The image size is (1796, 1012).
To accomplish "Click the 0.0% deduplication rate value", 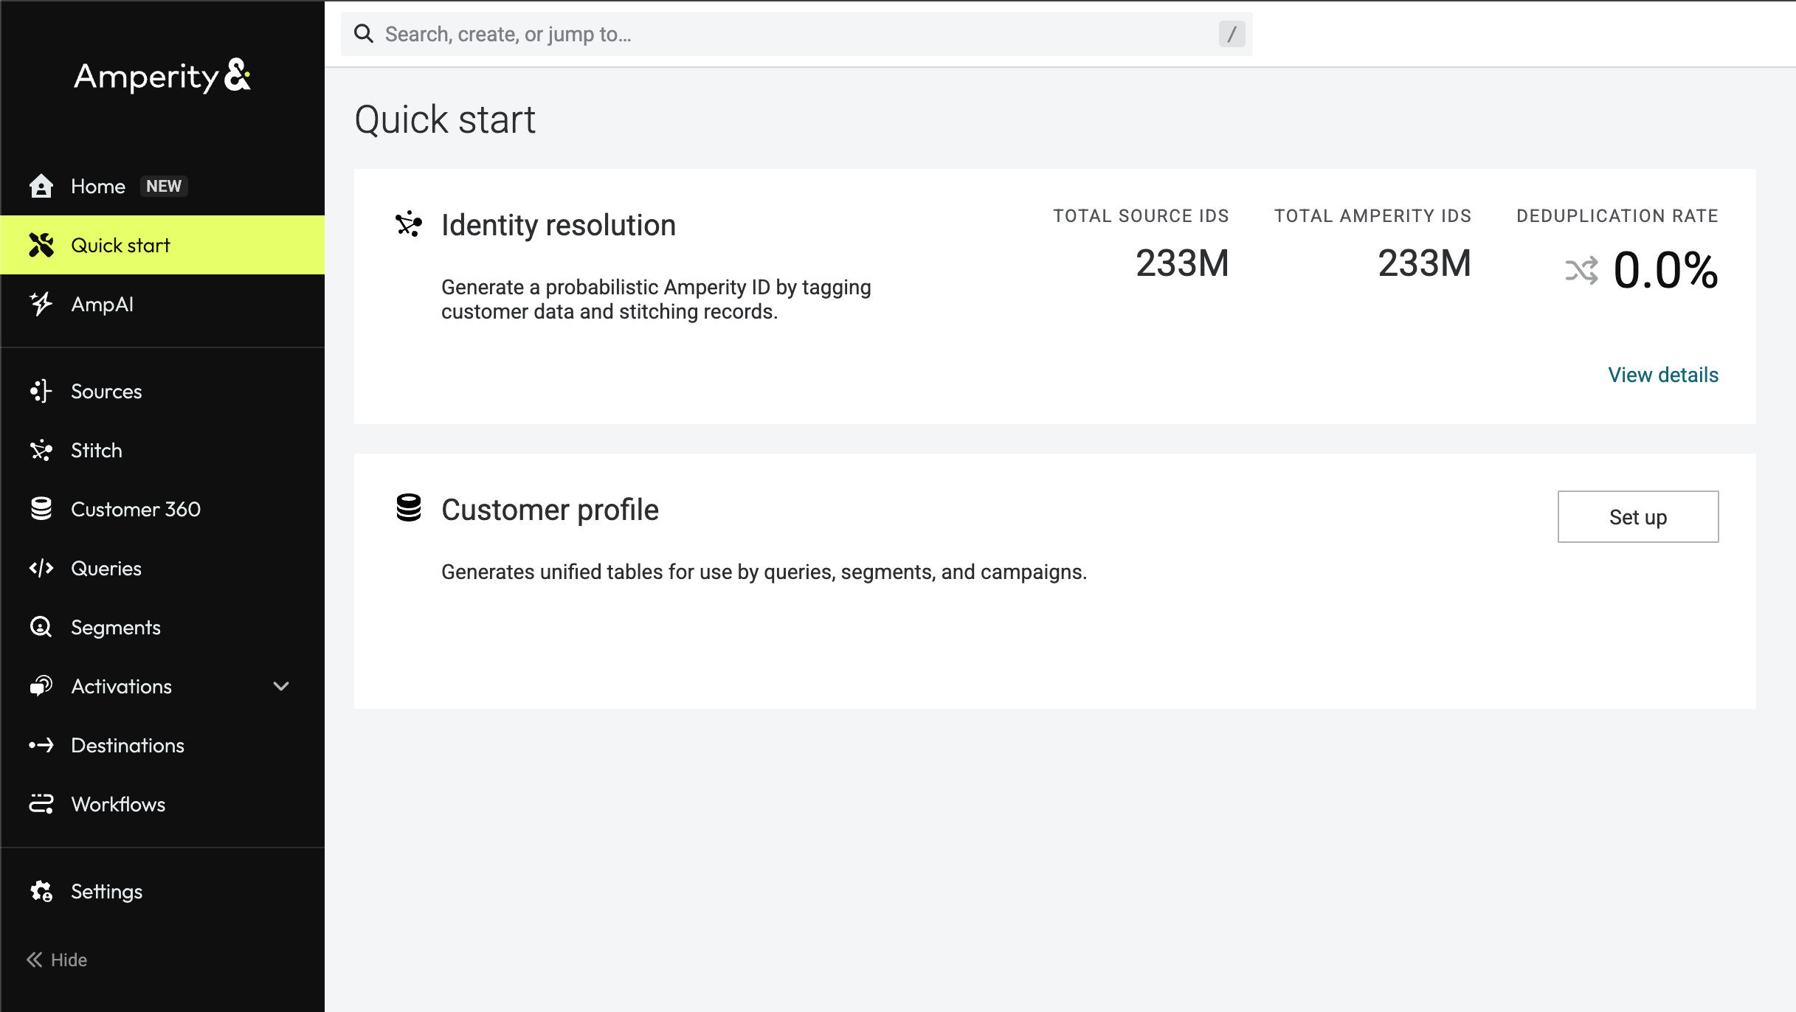I will [1666, 270].
